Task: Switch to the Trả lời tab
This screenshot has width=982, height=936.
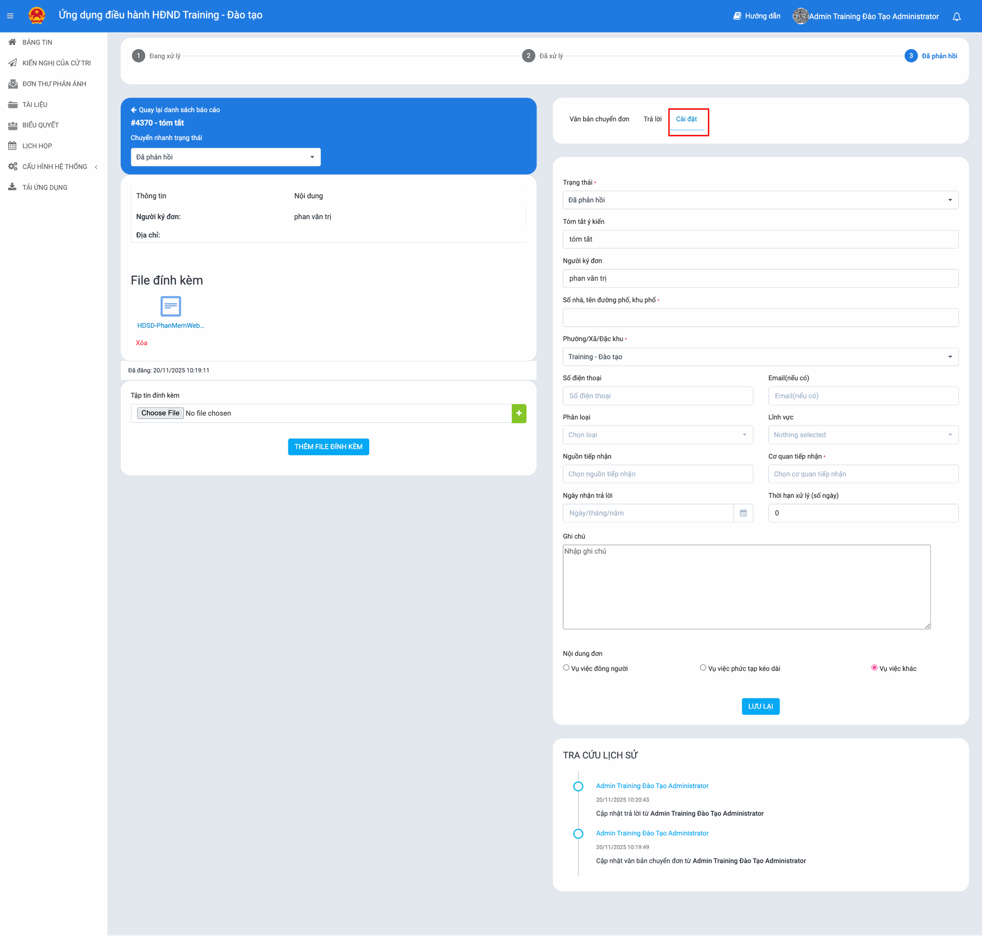Action: coord(652,119)
